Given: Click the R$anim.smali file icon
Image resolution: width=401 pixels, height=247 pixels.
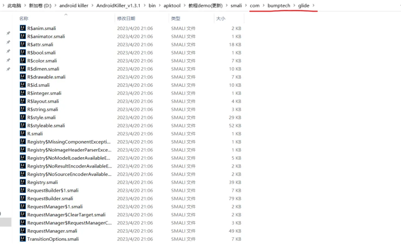Looking at the screenshot, I should point(23,28).
